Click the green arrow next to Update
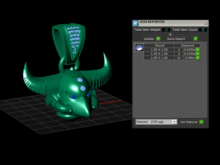Screen dimensions: 220x165 point(158,39)
